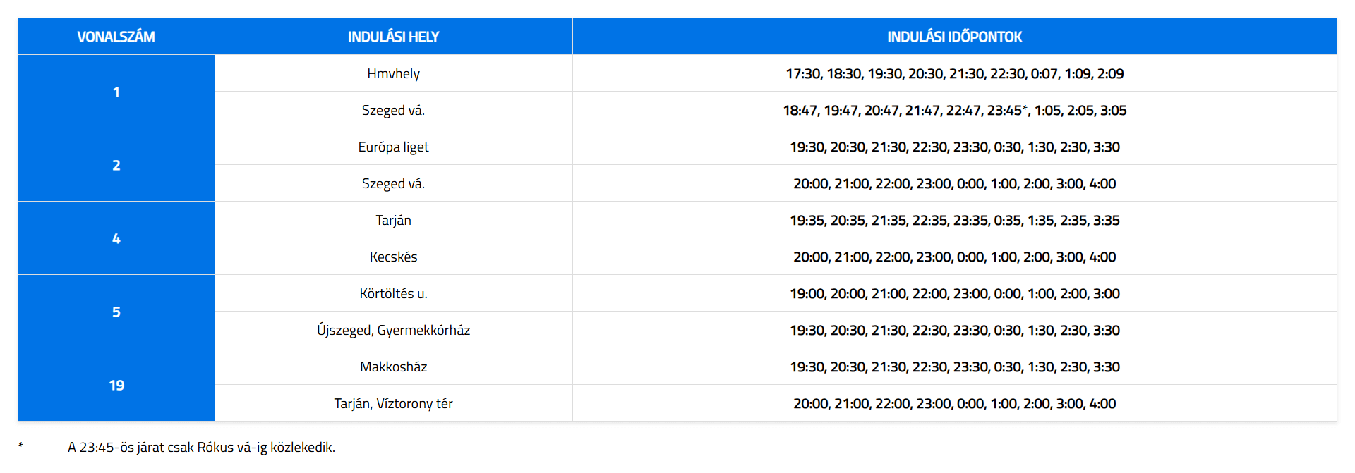Viewport: 1355px width, 473px height.
Task: Select the Európa liget departure cell
Action: pos(393,147)
